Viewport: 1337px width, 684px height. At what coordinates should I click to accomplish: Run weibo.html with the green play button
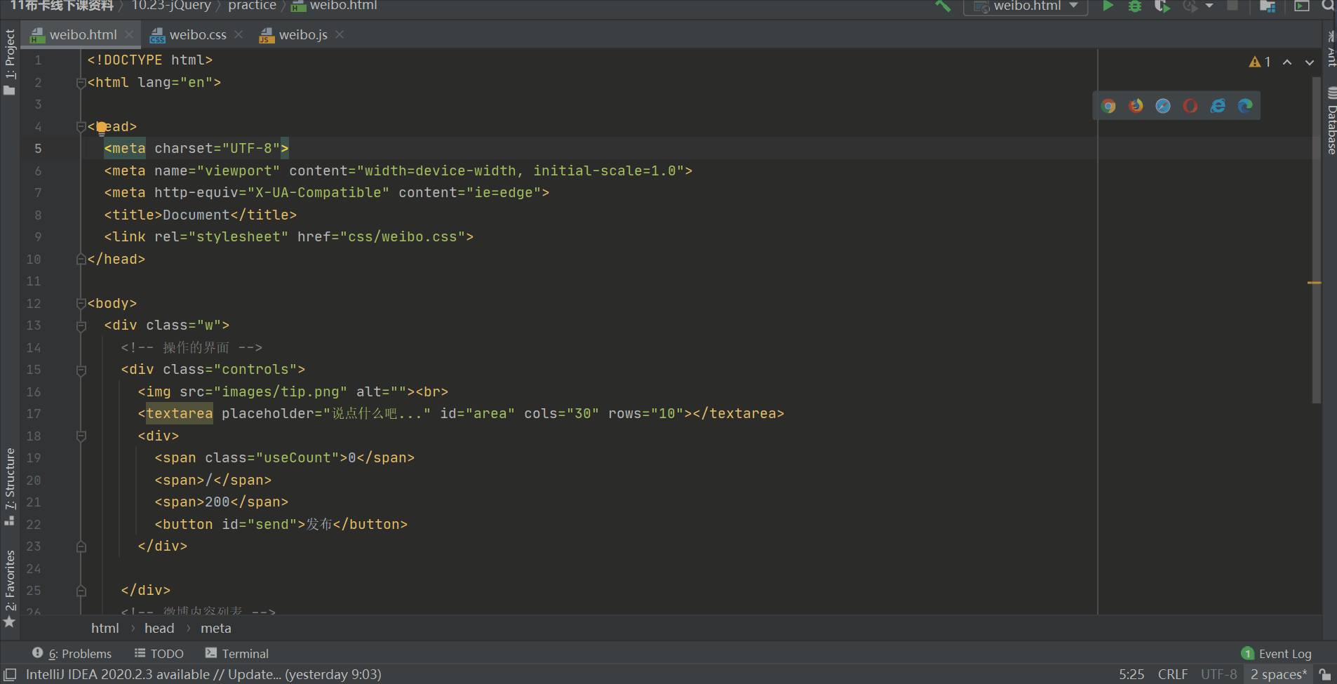[1108, 6]
